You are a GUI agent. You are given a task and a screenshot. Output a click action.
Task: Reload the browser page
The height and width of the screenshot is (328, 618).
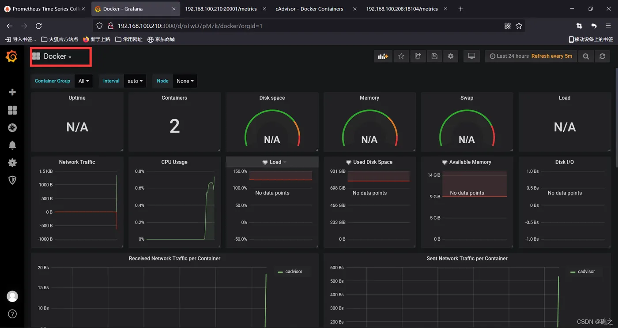click(x=39, y=26)
